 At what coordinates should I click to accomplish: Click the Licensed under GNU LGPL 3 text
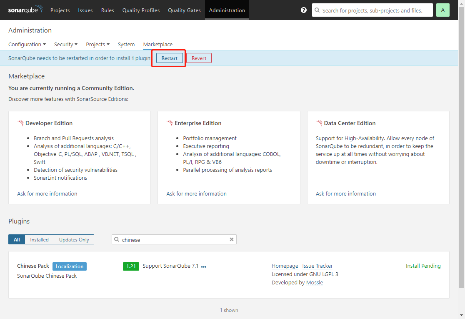[305, 274]
